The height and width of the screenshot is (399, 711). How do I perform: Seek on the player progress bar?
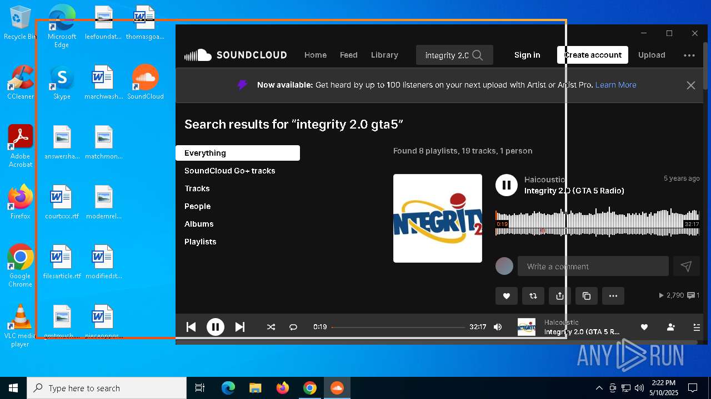(398, 327)
